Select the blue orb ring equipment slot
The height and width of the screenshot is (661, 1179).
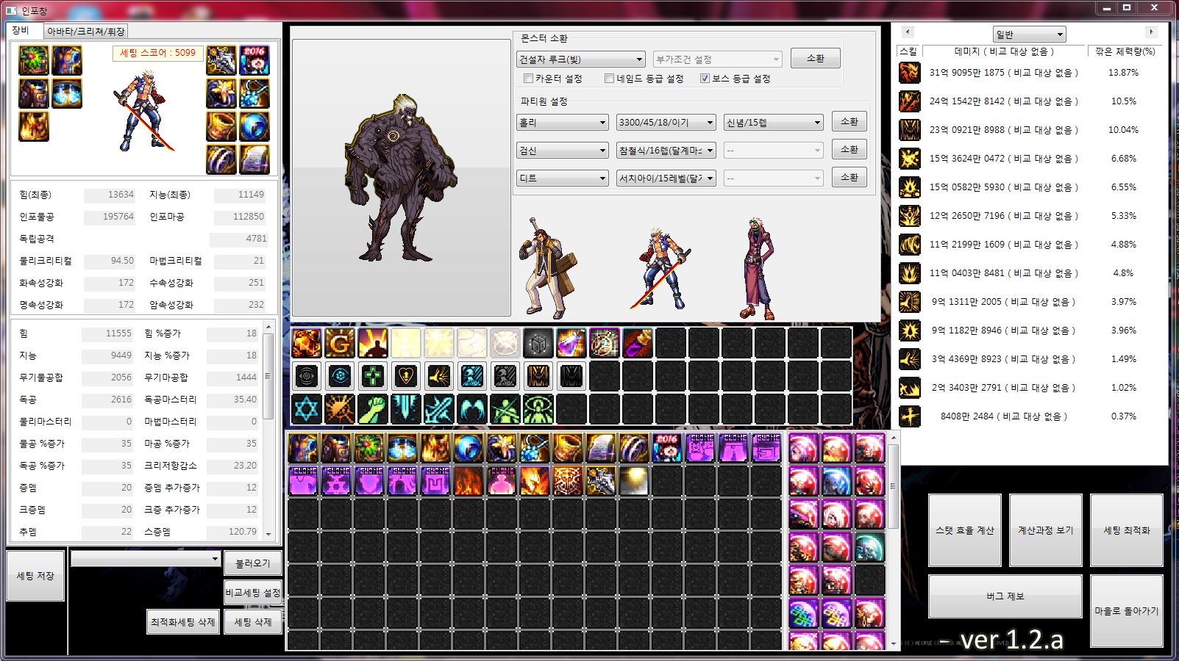tap(254, 127)
